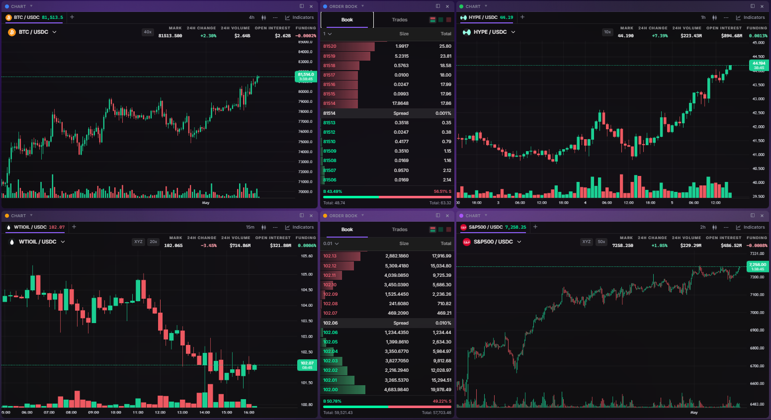
Task: Click the HYPE logo beside the HYPE / USDC pair selector
Action: (467, 32)
